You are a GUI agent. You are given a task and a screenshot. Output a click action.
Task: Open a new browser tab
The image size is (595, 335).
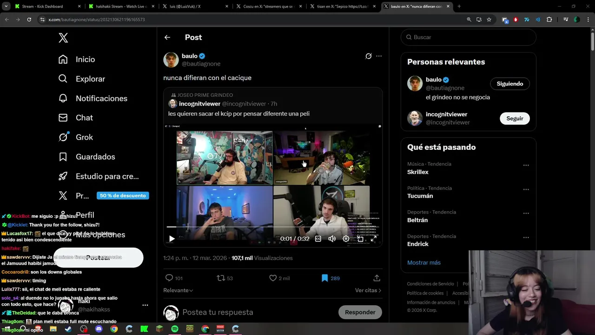click(459, 7)
